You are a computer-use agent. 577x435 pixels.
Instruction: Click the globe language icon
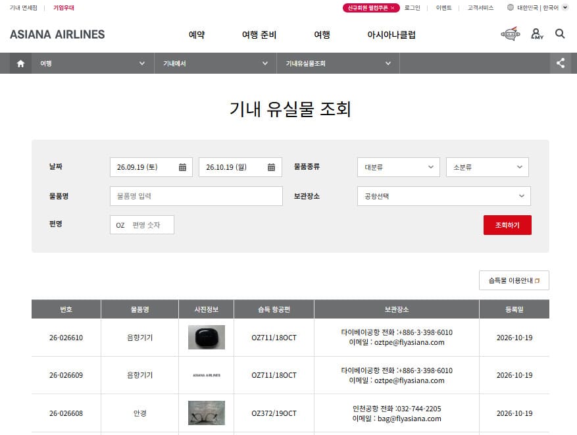click(x=511, y=7)
